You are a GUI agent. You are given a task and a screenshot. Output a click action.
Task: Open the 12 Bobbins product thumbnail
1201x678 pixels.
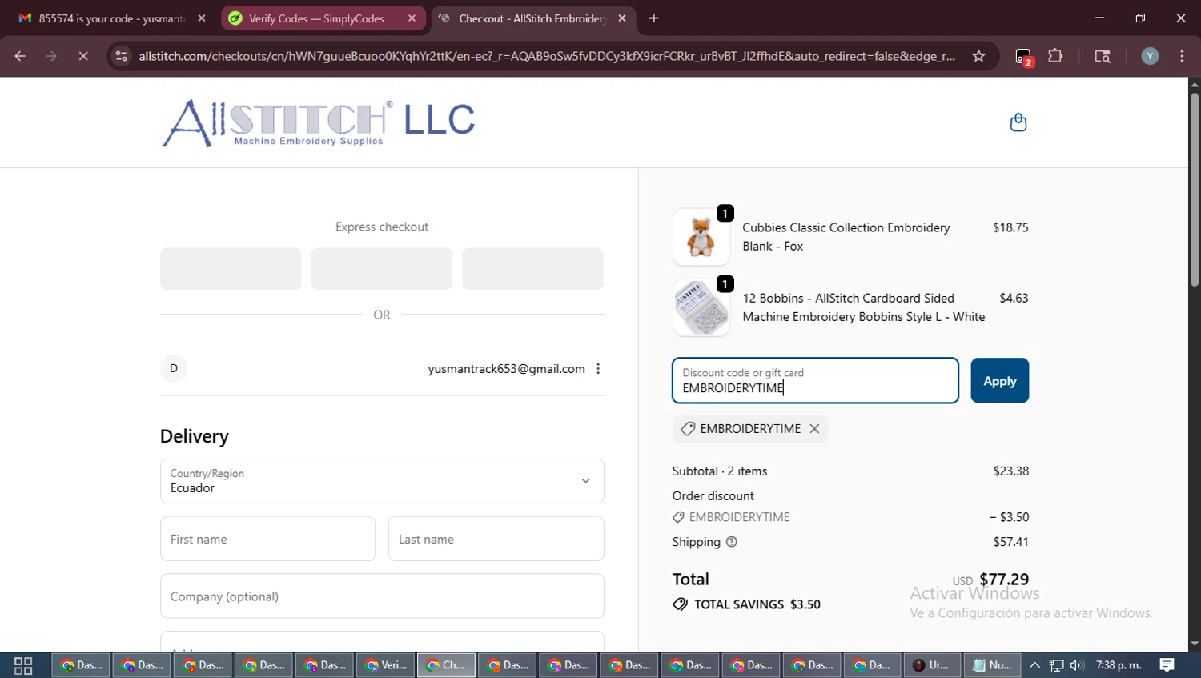[701, 307]
